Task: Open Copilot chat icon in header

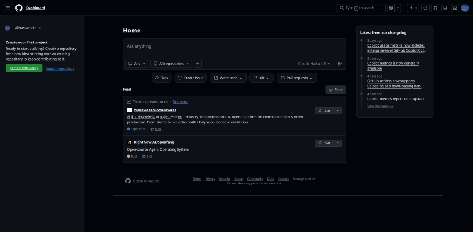Action: click(x=391, y=8)
